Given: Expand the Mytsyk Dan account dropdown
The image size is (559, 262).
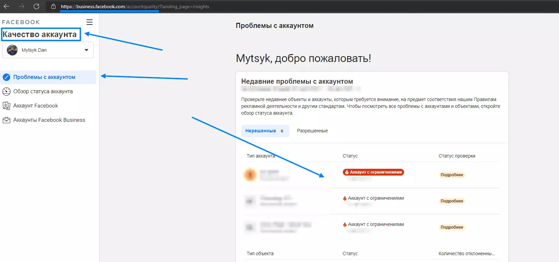Looking at the screenshot, I should pos(48,50).
